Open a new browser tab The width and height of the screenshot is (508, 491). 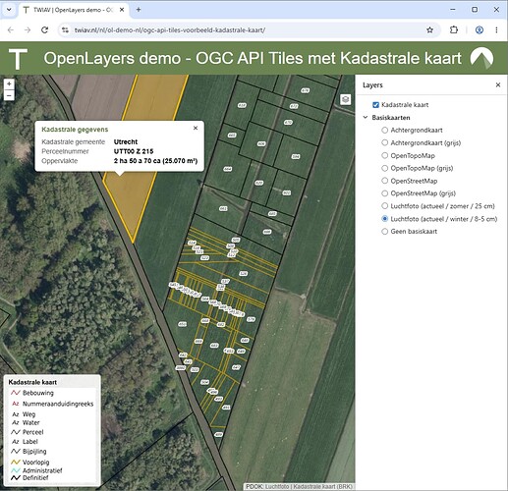click(x=139, y=10)
